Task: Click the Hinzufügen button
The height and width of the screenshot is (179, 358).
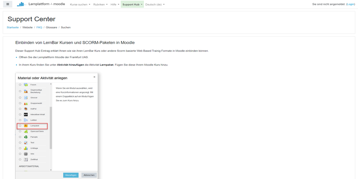Action: tap(71, 175)
